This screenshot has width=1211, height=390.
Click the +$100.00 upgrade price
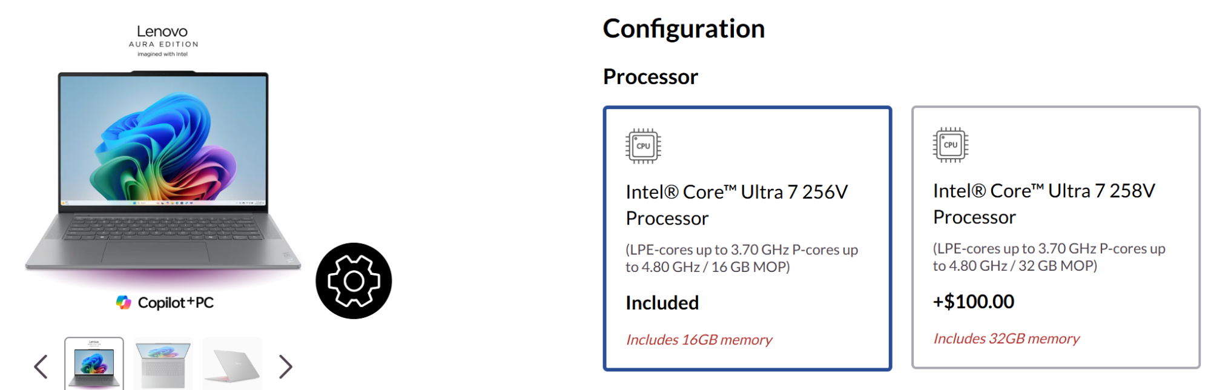click(x=973, y=302)
